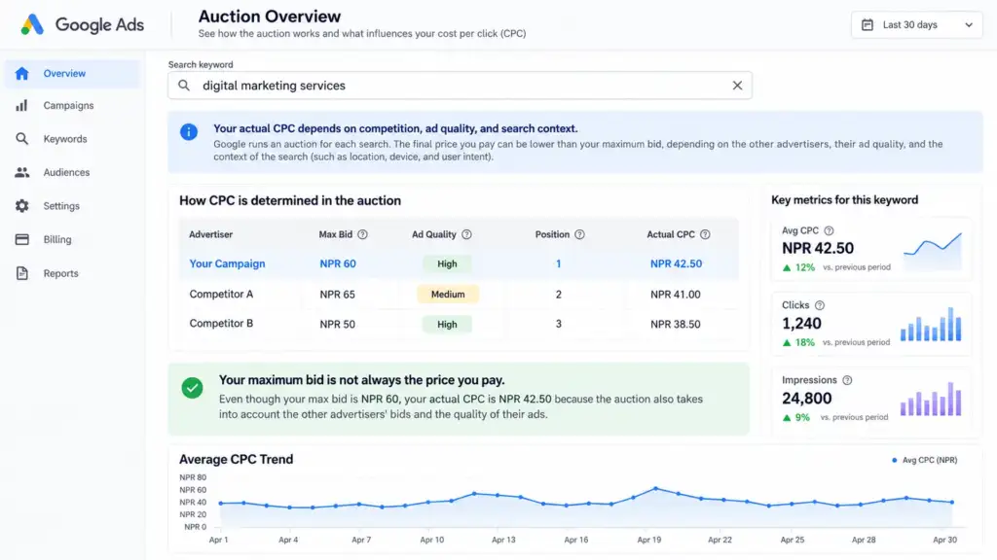Click the Reports document icon
This screenshot has width=997, height=560.
22,273
